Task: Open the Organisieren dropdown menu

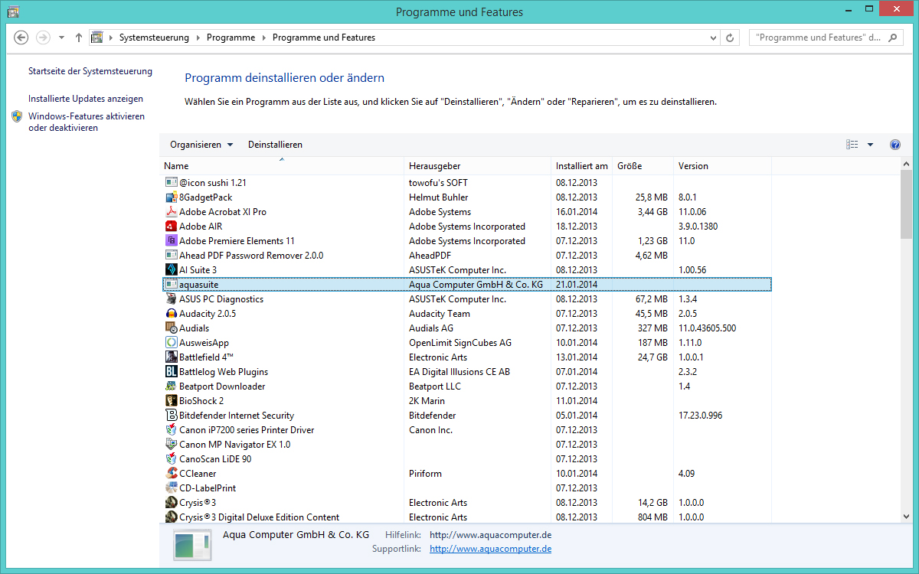Action: (x=201, y=145)
